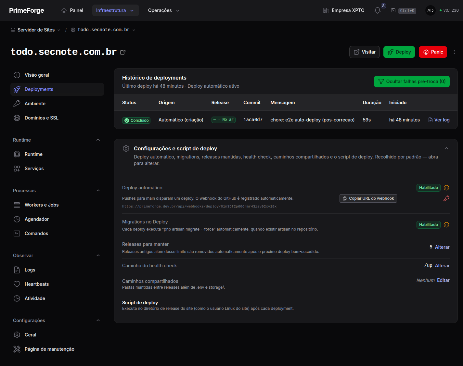Open the Empresa XPTO company selector

coord(343,10)
